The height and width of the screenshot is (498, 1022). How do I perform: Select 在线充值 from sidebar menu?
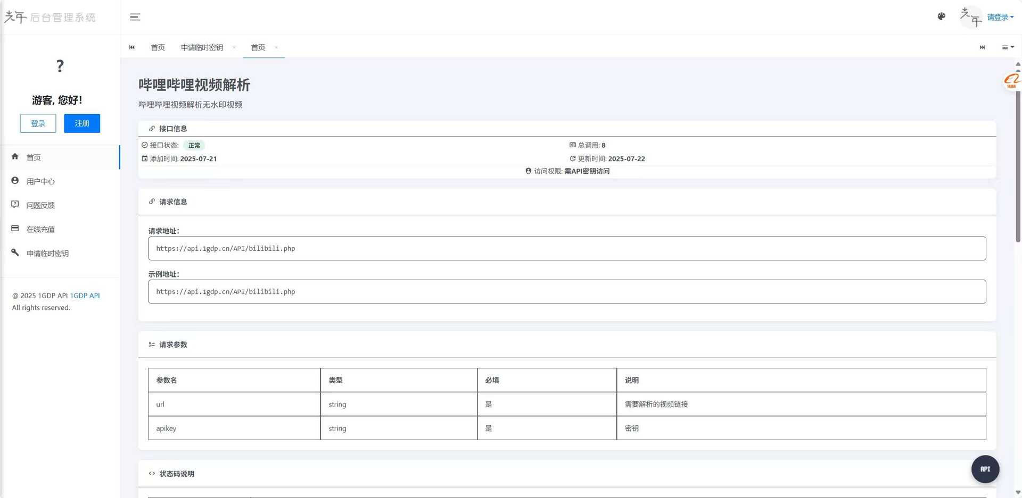click(40, 229)
